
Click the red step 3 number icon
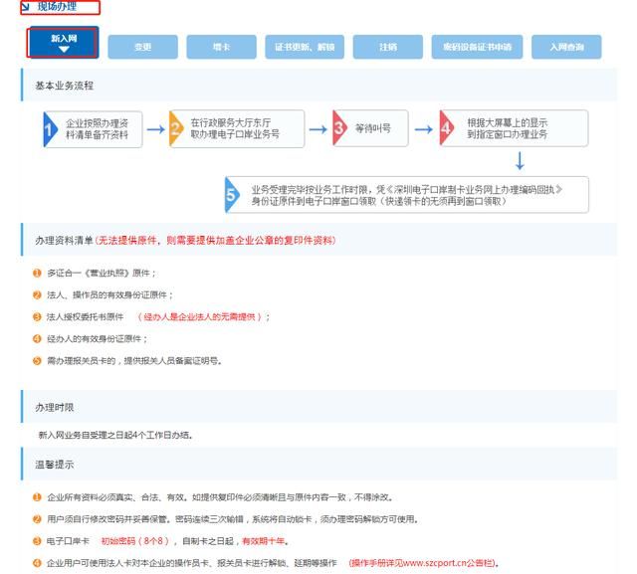pos(338,129)
